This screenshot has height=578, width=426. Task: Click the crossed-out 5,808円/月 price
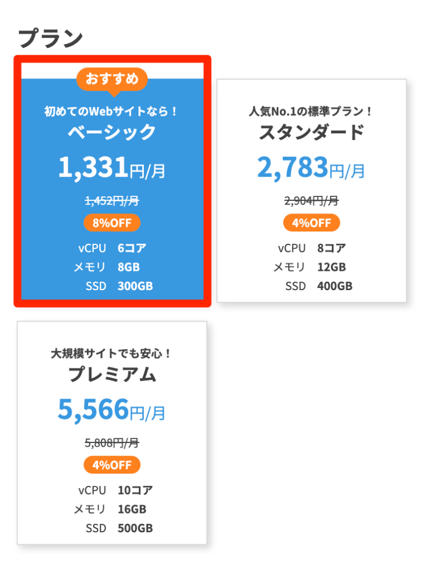coord(112,443)
